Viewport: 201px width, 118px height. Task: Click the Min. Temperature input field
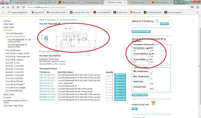[141, 73]
